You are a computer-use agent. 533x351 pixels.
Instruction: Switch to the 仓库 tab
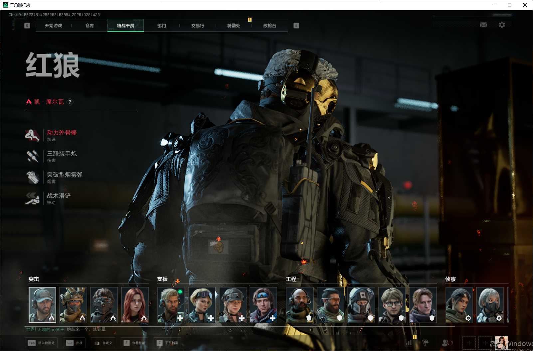[89, 26]
